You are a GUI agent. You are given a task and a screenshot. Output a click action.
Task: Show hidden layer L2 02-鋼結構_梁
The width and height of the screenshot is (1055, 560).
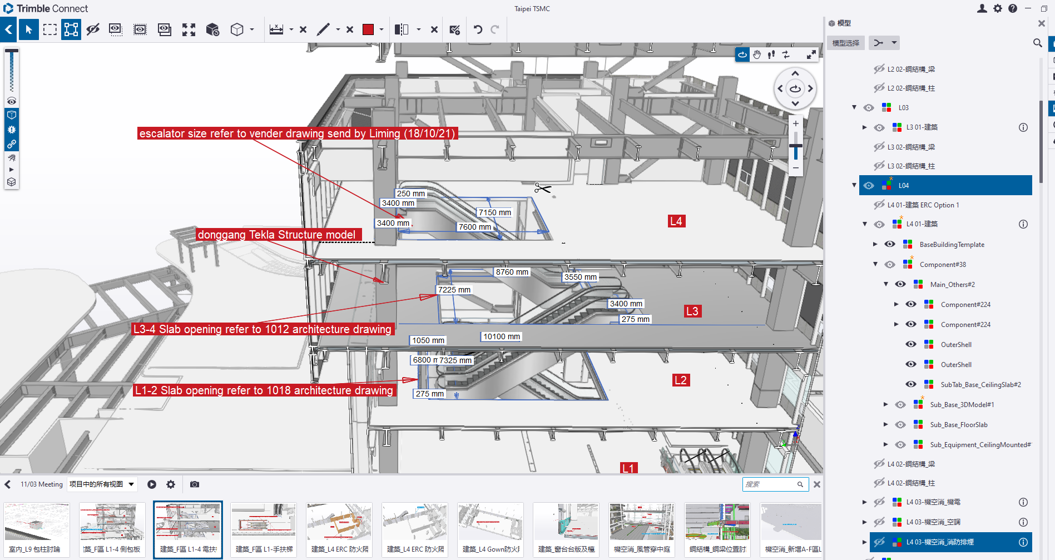coord(879,69)
